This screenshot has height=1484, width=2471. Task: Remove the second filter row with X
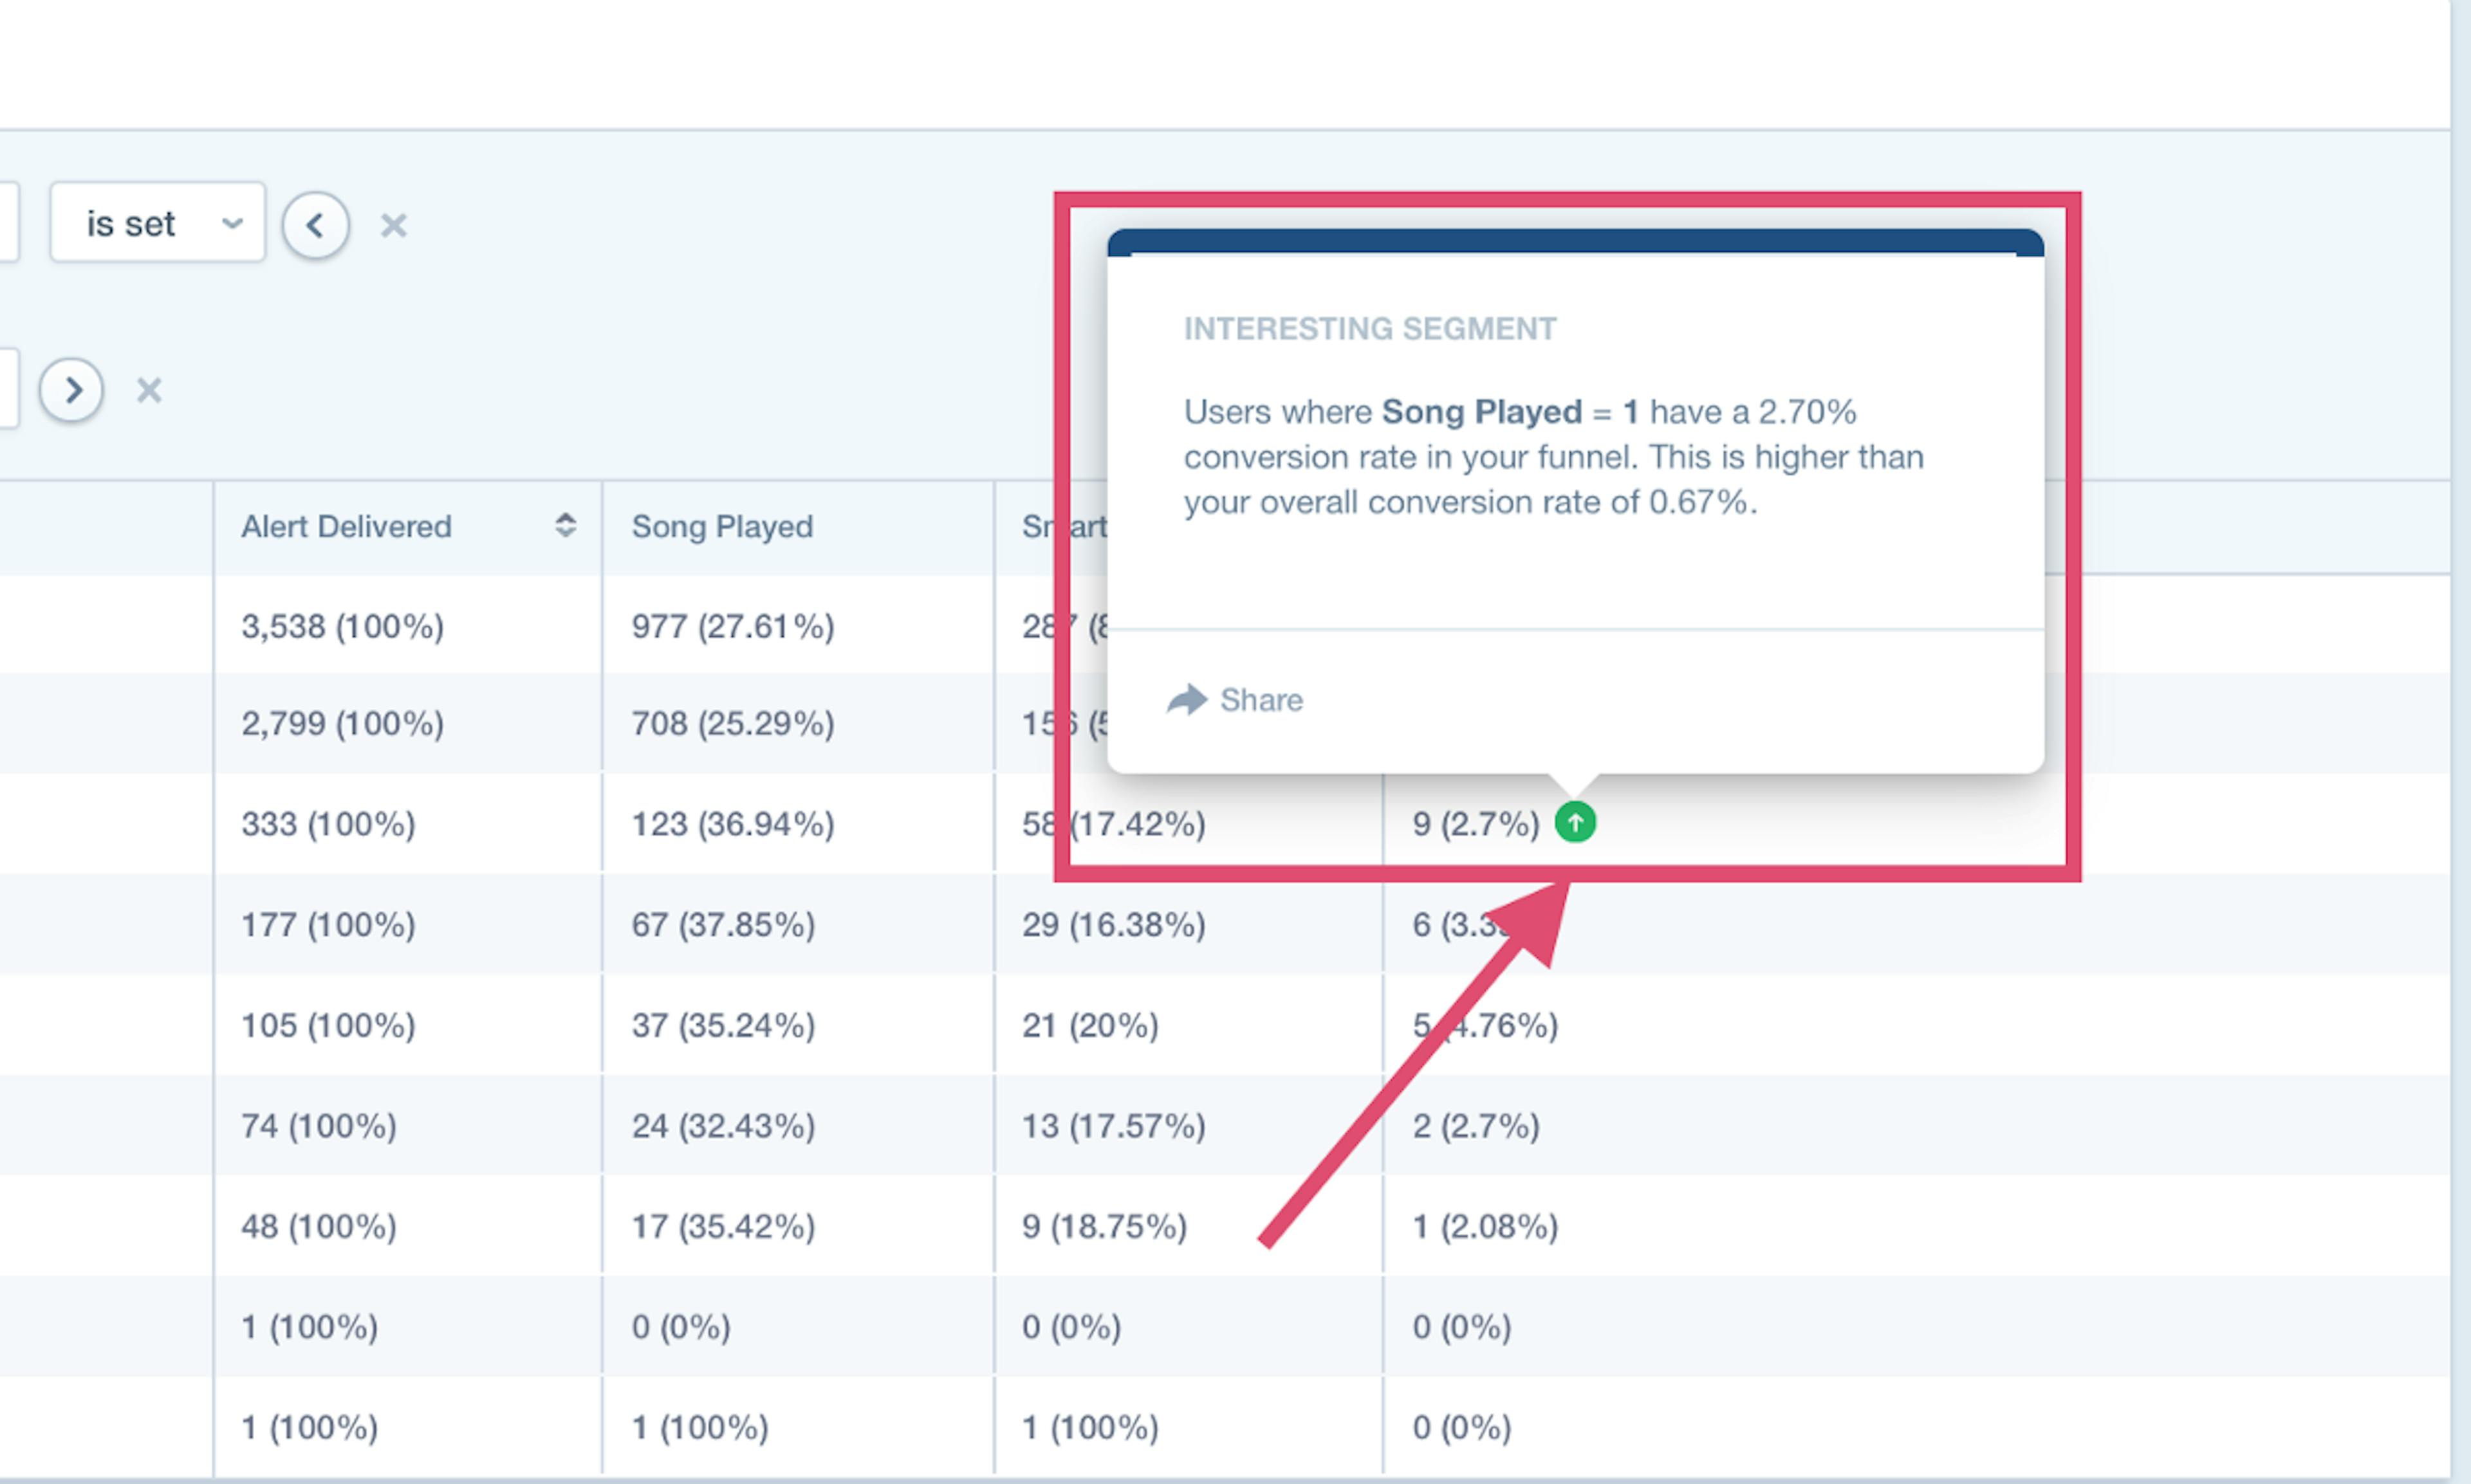tap(149, 390)
